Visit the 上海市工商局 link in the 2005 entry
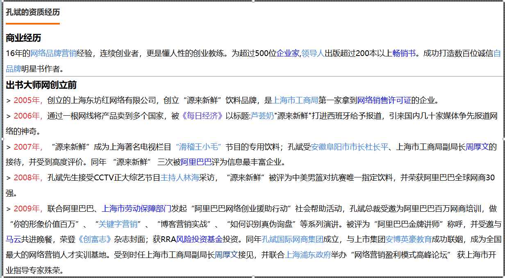505x278 pixels. pyautogui.click(x=296, y=100)
